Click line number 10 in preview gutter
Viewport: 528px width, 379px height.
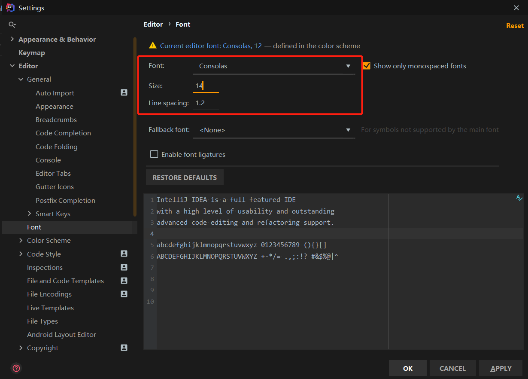[150, 302]
